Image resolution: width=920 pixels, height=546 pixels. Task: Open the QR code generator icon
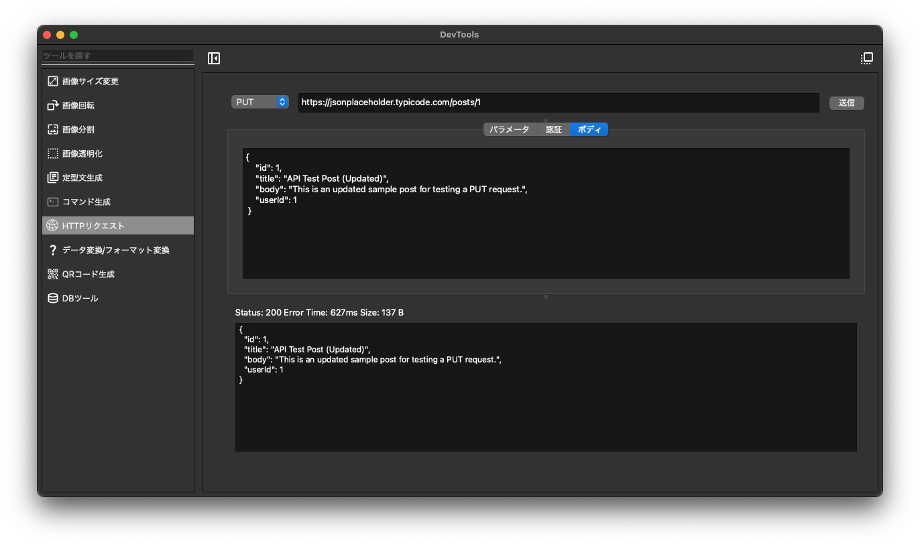52,274
